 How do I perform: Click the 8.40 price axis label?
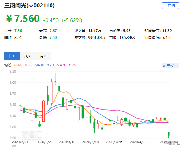tap(13, 105)
